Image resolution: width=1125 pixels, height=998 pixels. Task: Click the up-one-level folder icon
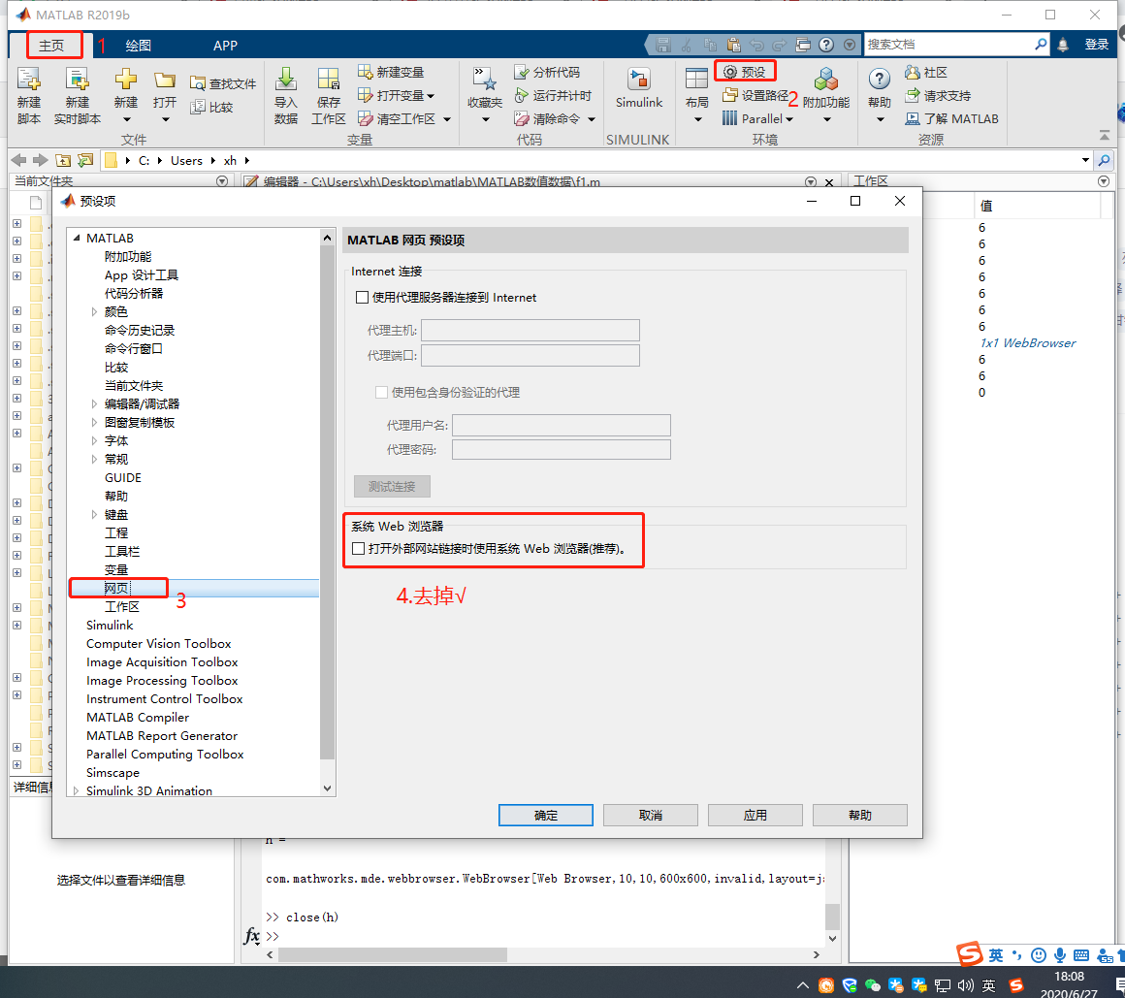pos(63,160)
